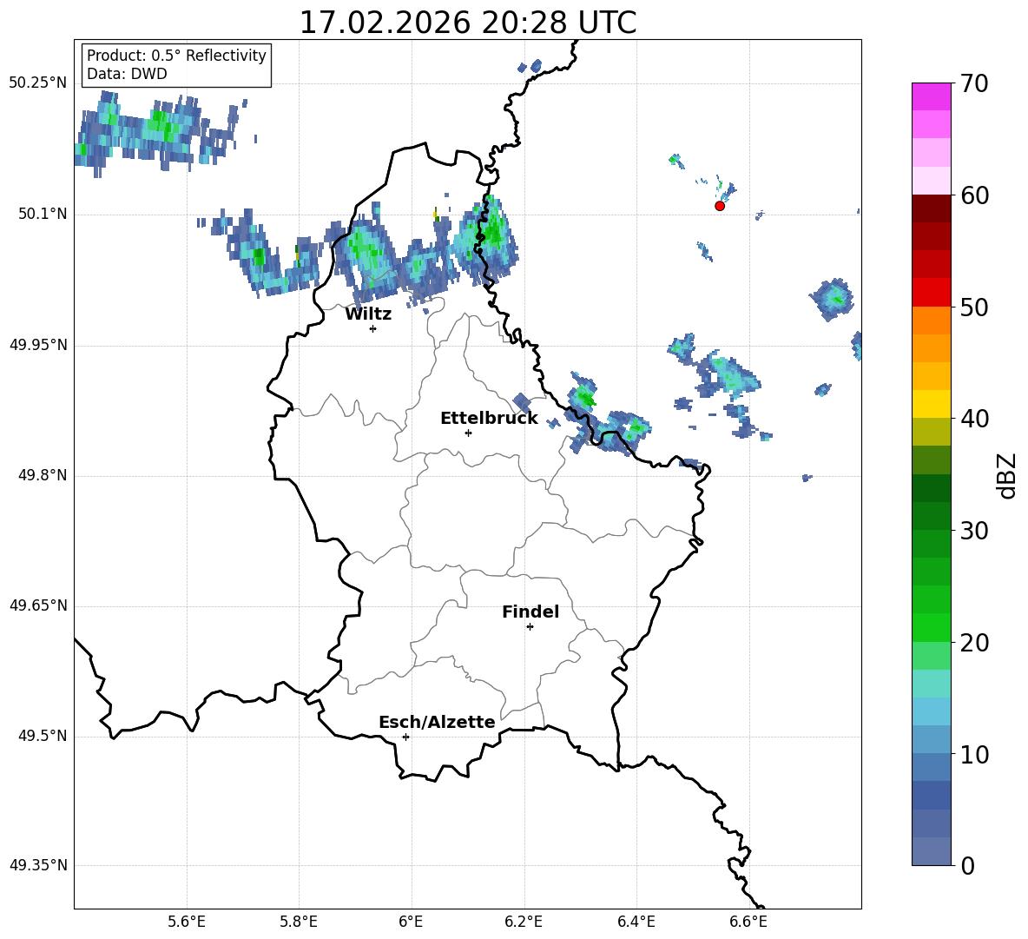Select the Wiltz city label

pyautogui.click(x=368, y=314)
